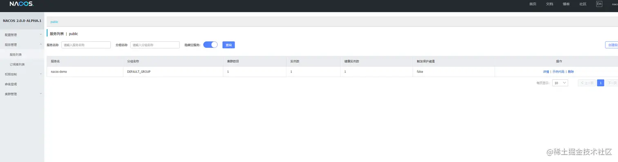Open 文档 in top navigation
The height and width of the screenshot is (162, 618).
(x=549, y=4)
